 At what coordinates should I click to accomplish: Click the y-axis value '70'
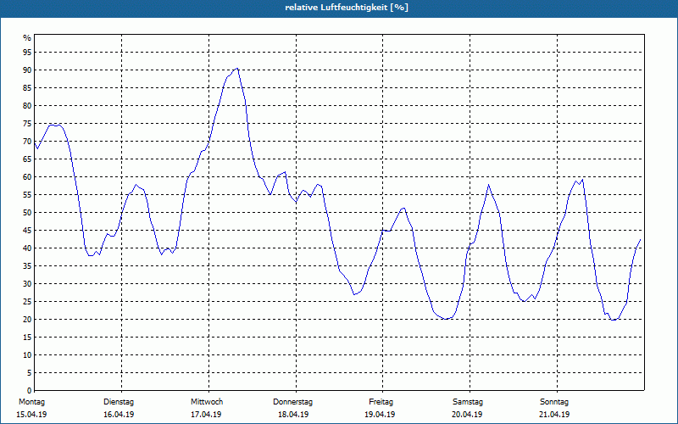(x=27, y=142)
